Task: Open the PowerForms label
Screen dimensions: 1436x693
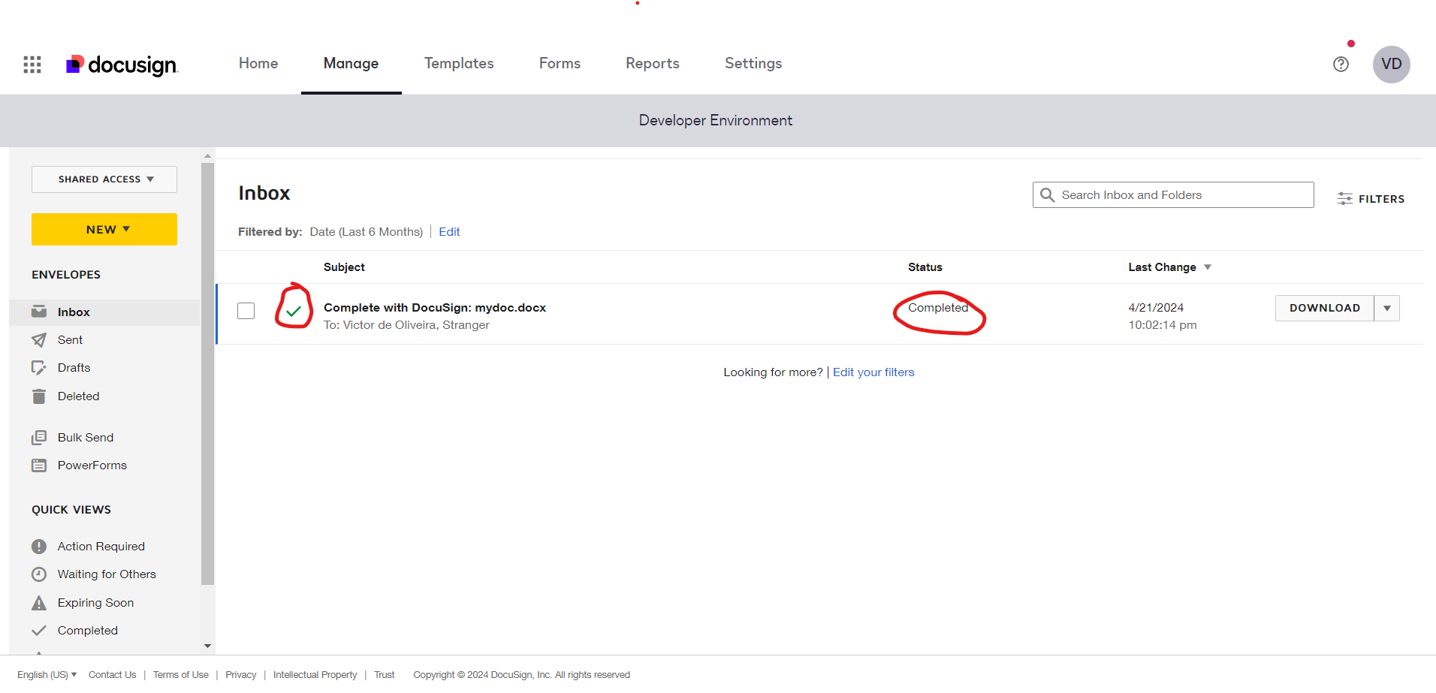Action: (x=92, y=466)
